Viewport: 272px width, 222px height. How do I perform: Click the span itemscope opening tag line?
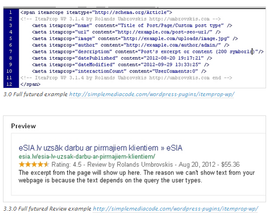96,12
